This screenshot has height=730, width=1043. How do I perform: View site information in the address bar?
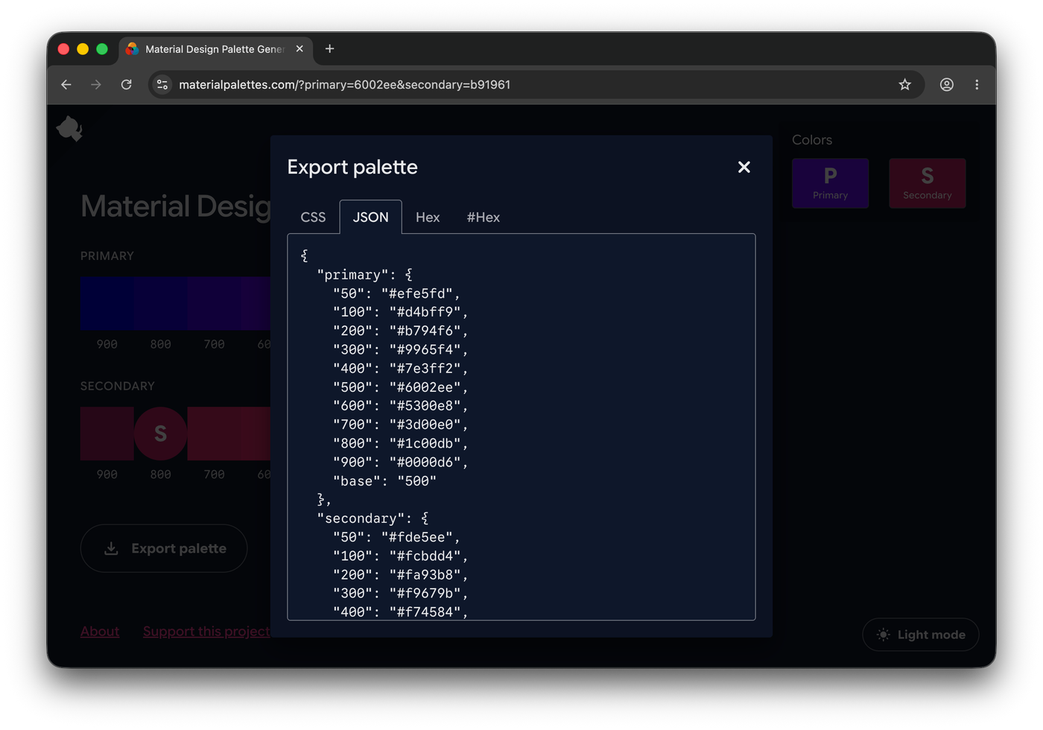pos(162,85)
